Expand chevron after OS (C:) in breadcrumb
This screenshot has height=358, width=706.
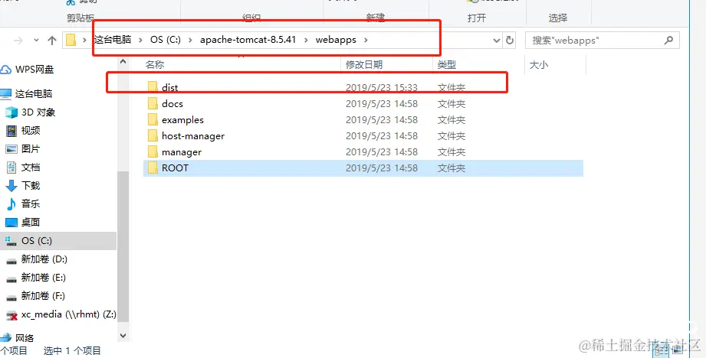tap(190, 40)
